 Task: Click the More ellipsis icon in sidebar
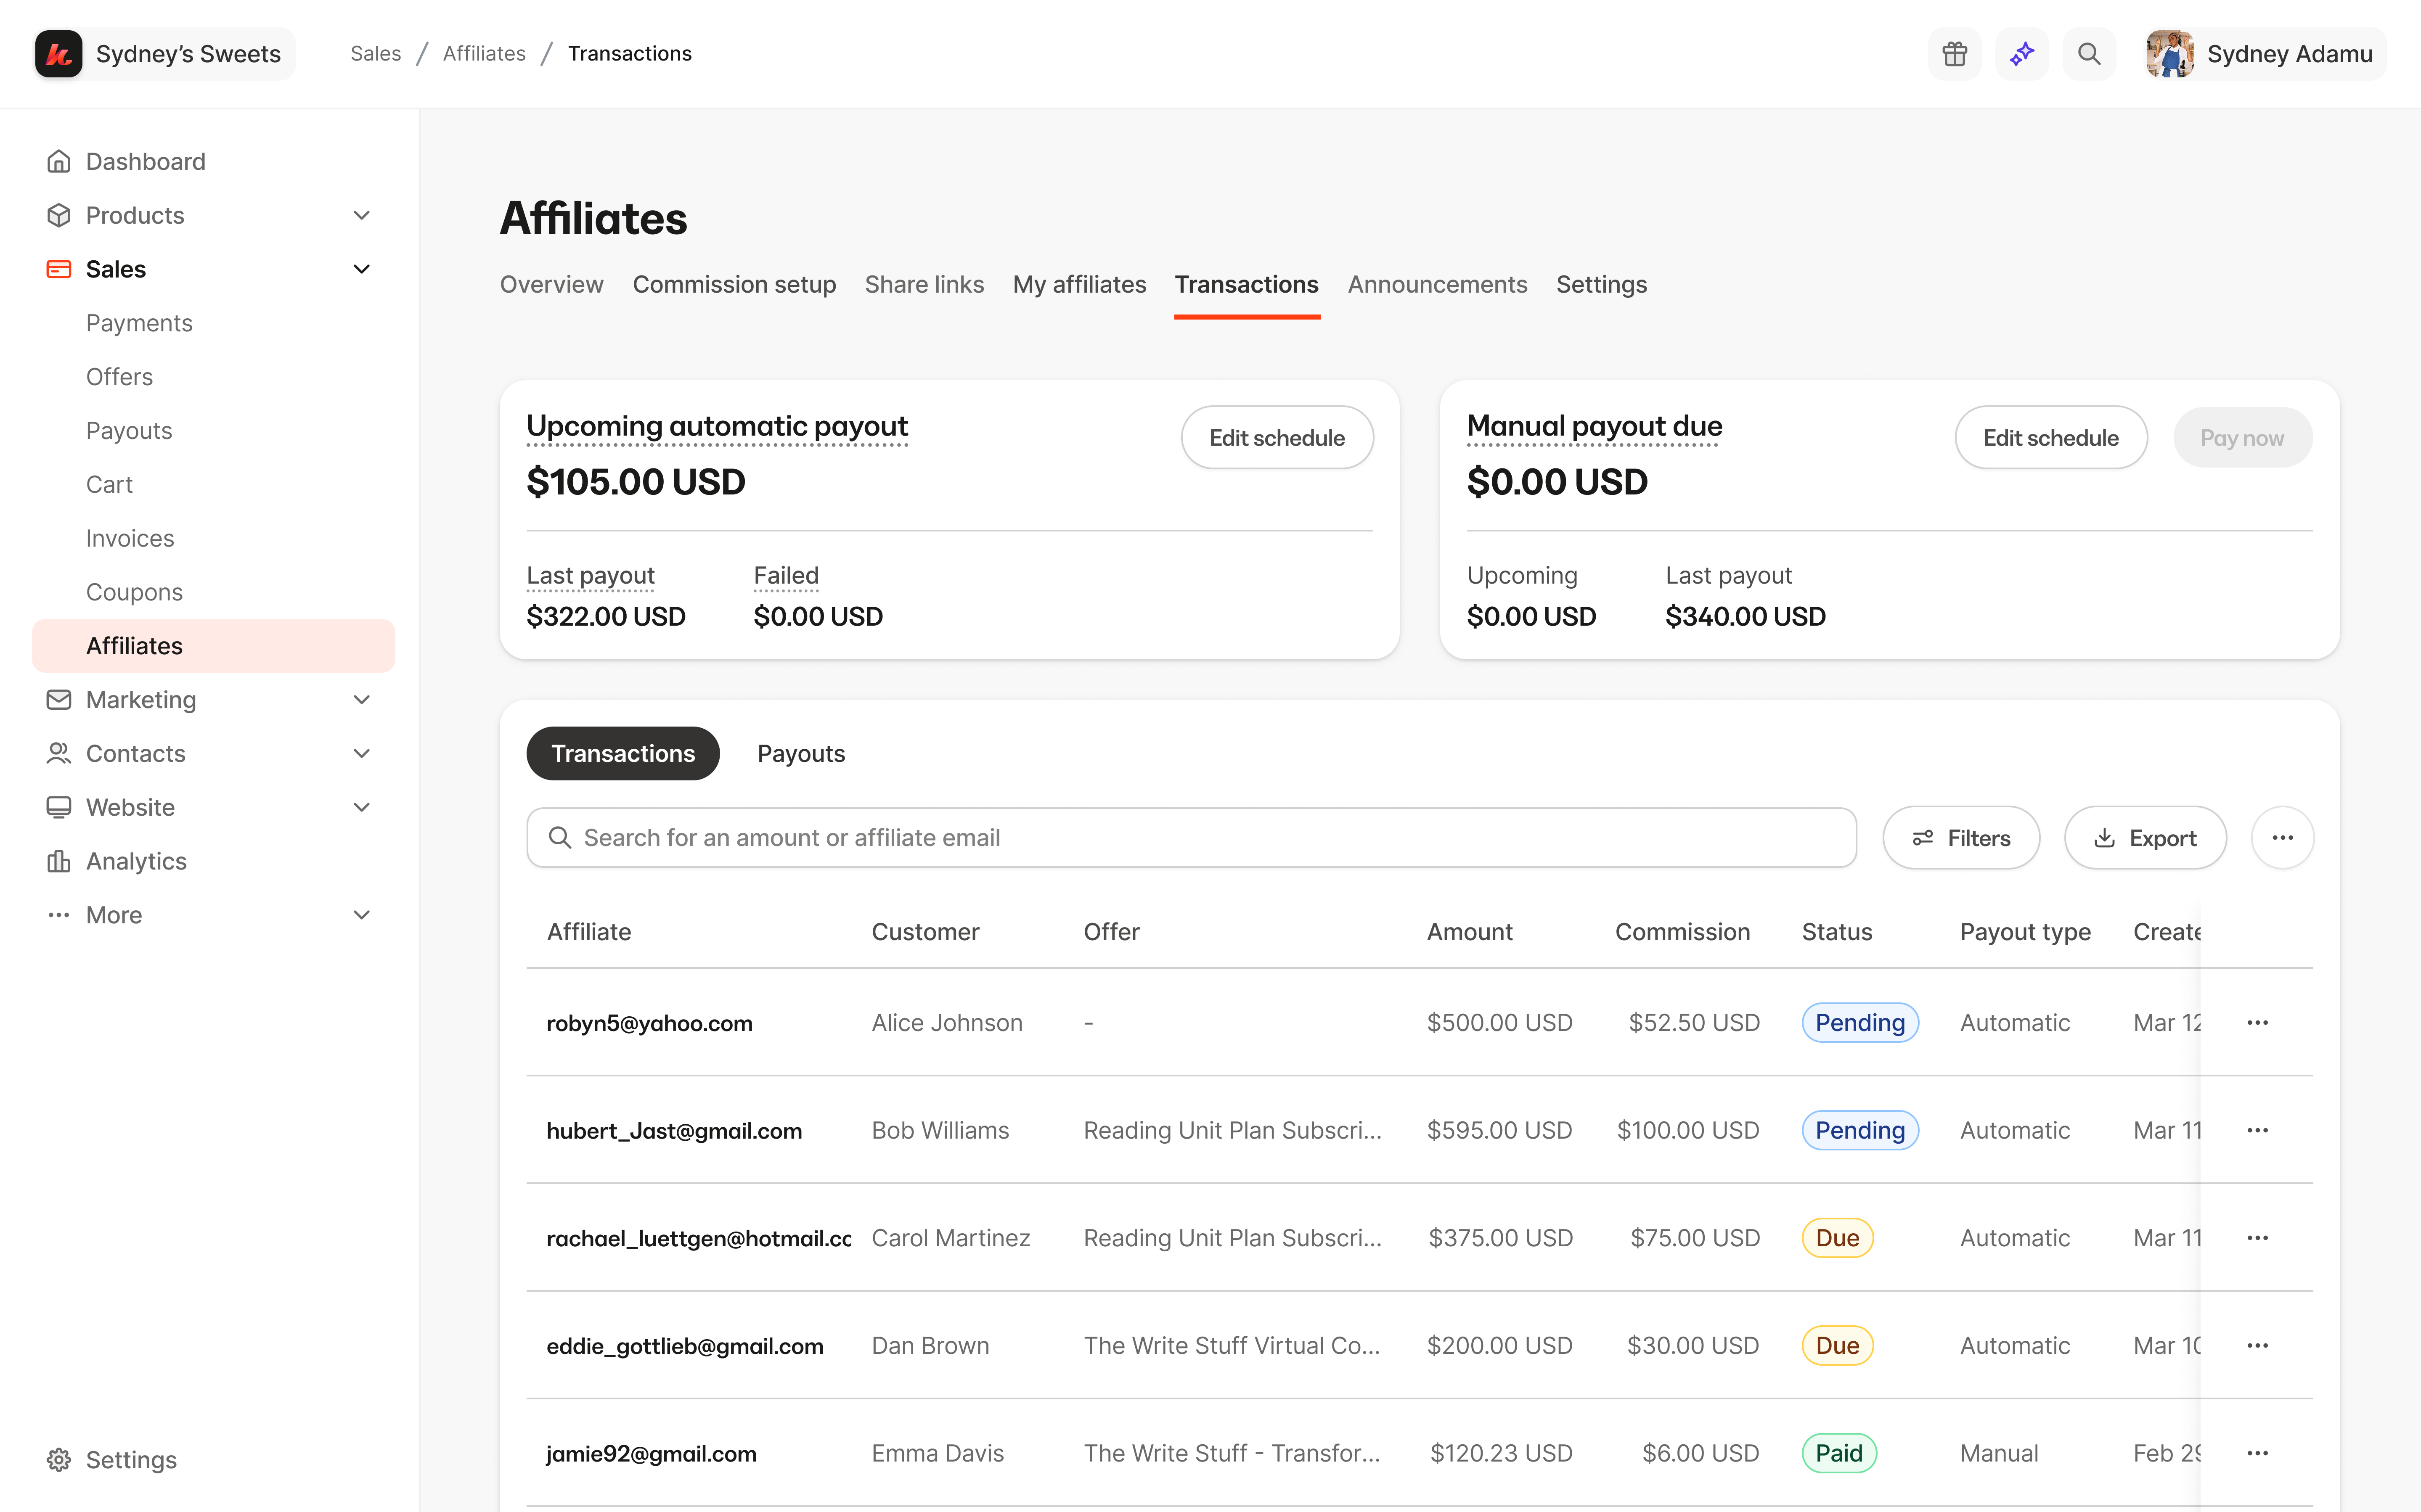(x=59, y=915)
